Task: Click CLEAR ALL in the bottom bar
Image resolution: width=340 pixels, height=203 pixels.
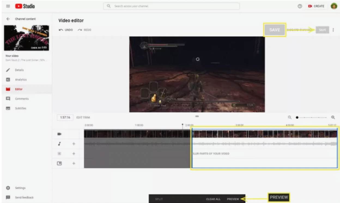Action: tap(213, 199)
